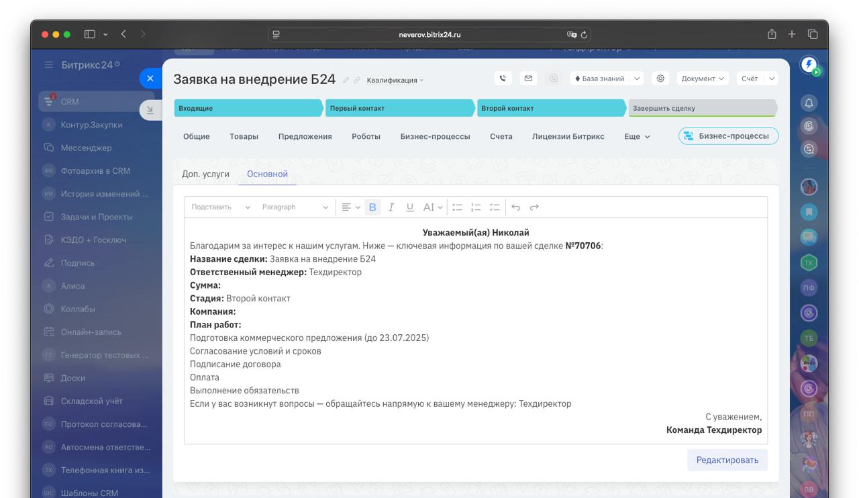This screenshot has width=859, height=498.
Task: Open the ТК chat avatar in right sidebar
Action: point(809,262)
